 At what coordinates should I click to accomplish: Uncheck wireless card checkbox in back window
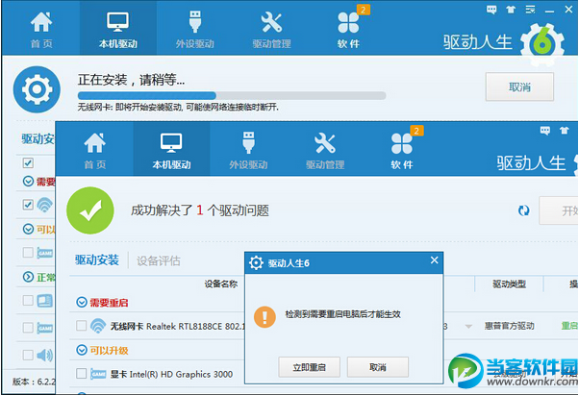pyautogui.click(x=28, y=205)
